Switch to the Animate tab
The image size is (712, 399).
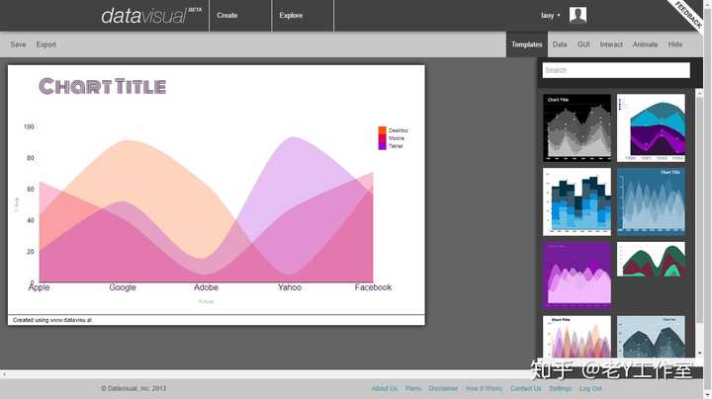[645, 44]
